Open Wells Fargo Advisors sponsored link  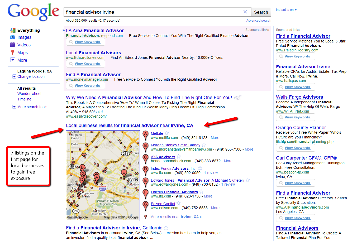tap(299, 97)
